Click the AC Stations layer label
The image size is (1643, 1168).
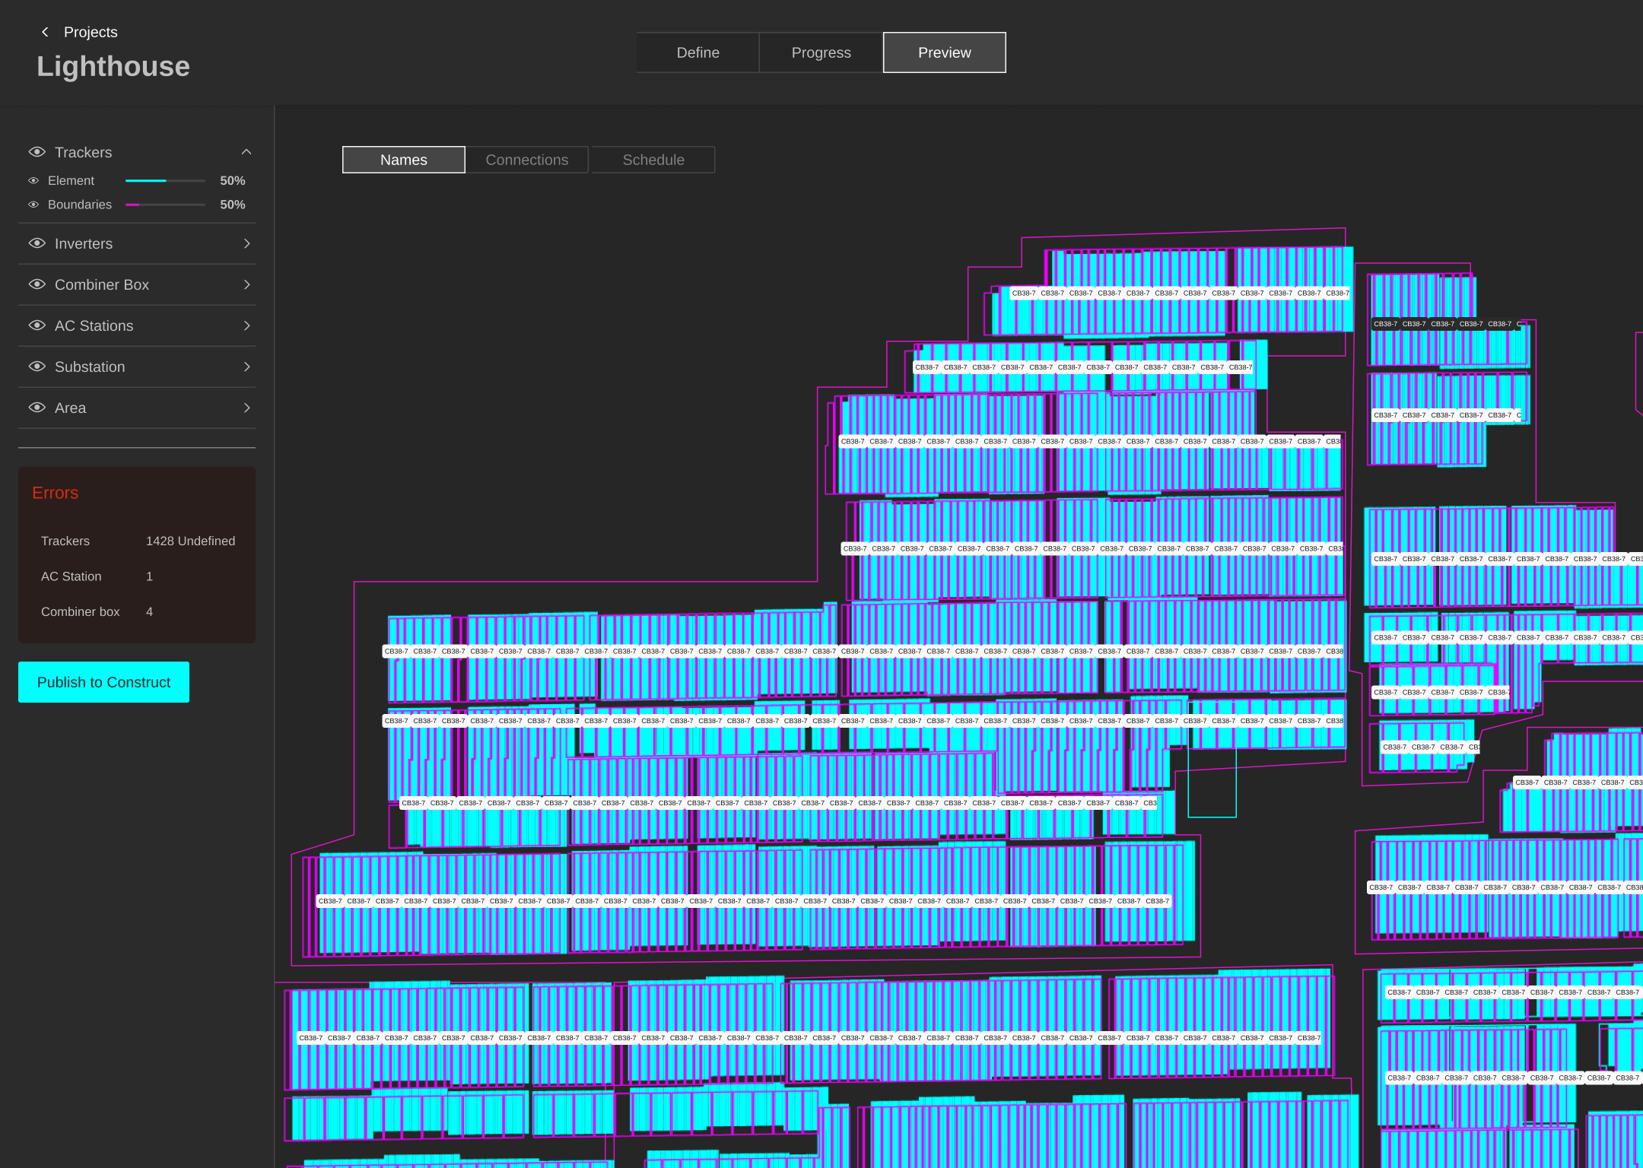coord(94,325)
